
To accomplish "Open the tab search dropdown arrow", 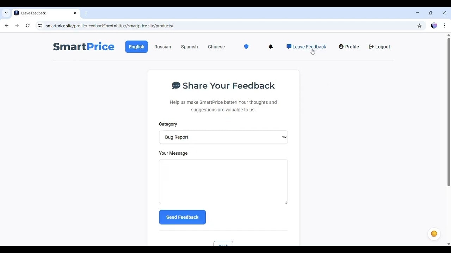I will coord(6,13).
